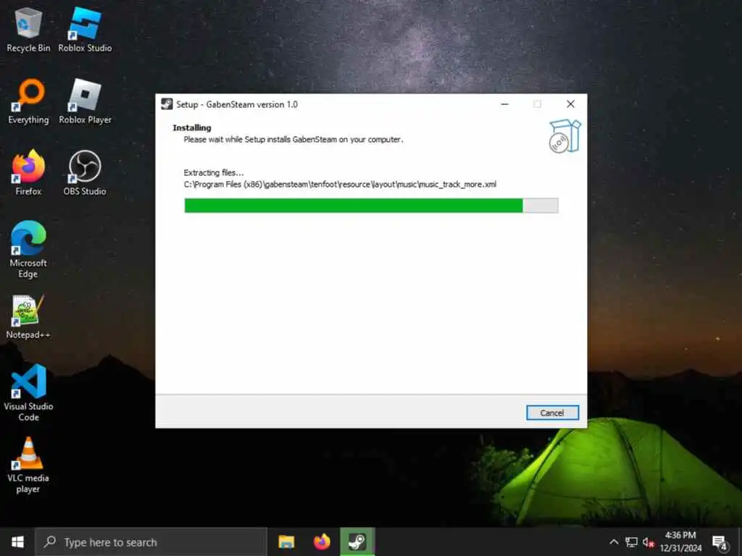Viewport: 742px width, 556px height.
Task: Select the Everything search desktop shortcut
Action: coord(28,101)
